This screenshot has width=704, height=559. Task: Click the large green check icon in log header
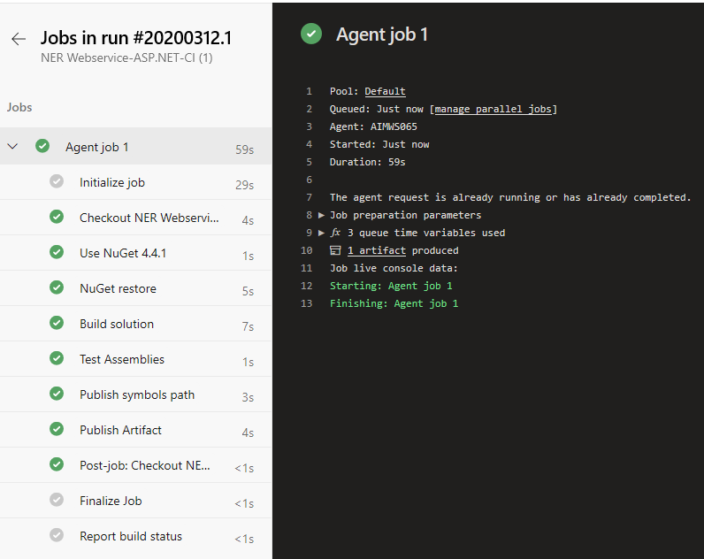pyautogui.click(x=311, y=34)
